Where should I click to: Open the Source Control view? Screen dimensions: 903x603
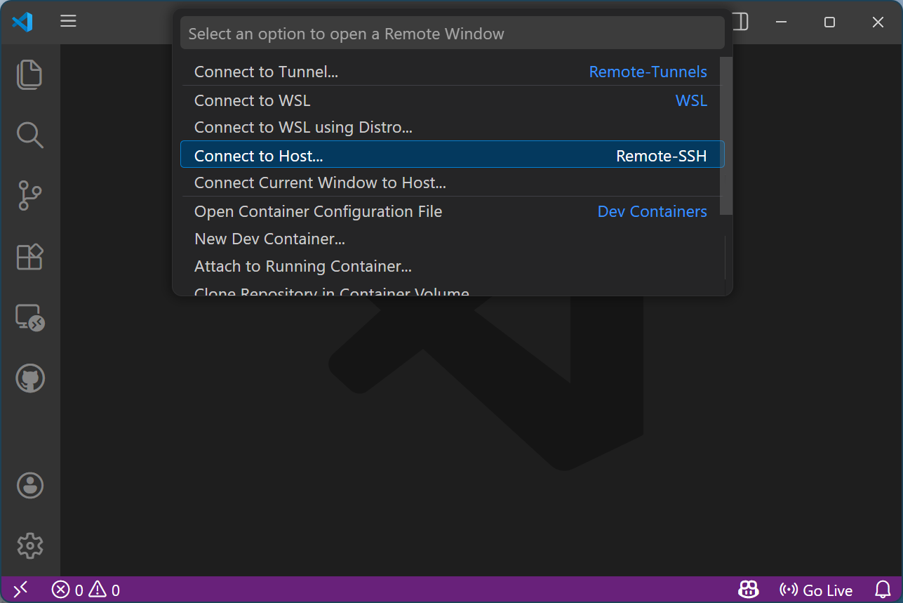[x=29, y=196]
